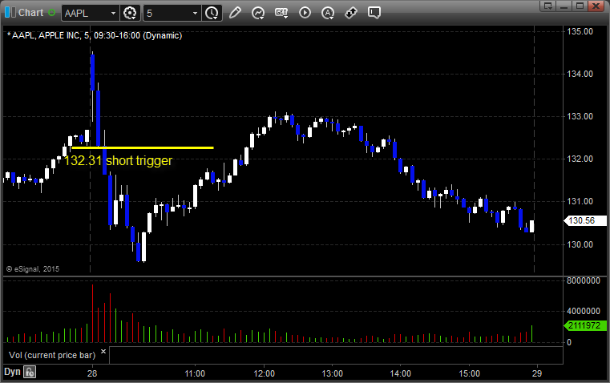Open the circled A alerts menu
The height and width of the screenshot is (383, 610).
tap(328, 13)
